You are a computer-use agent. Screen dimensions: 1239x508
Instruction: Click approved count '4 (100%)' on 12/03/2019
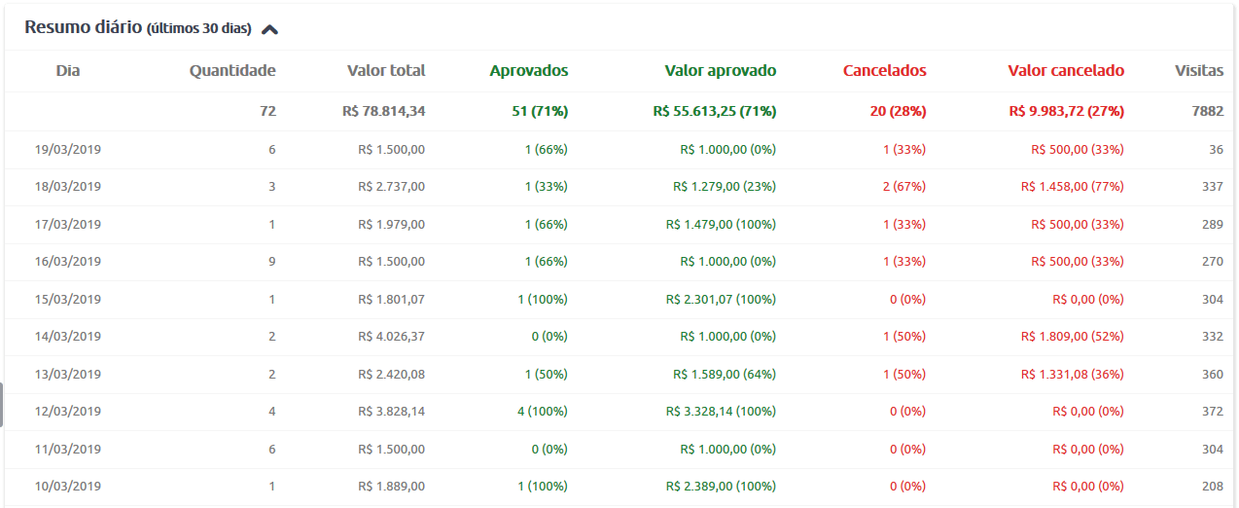(x=543, y=412)
